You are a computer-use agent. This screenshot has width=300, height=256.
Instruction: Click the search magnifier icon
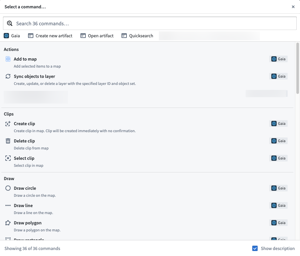pos(10,24)
